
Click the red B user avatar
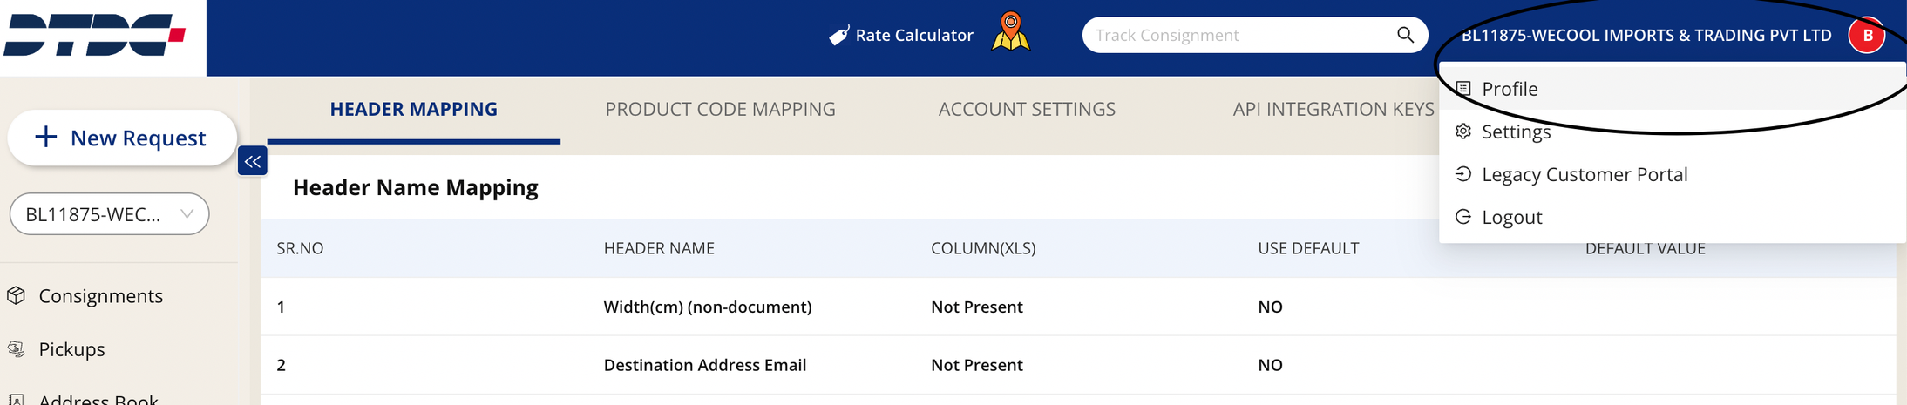click(x=1867, y=36)
